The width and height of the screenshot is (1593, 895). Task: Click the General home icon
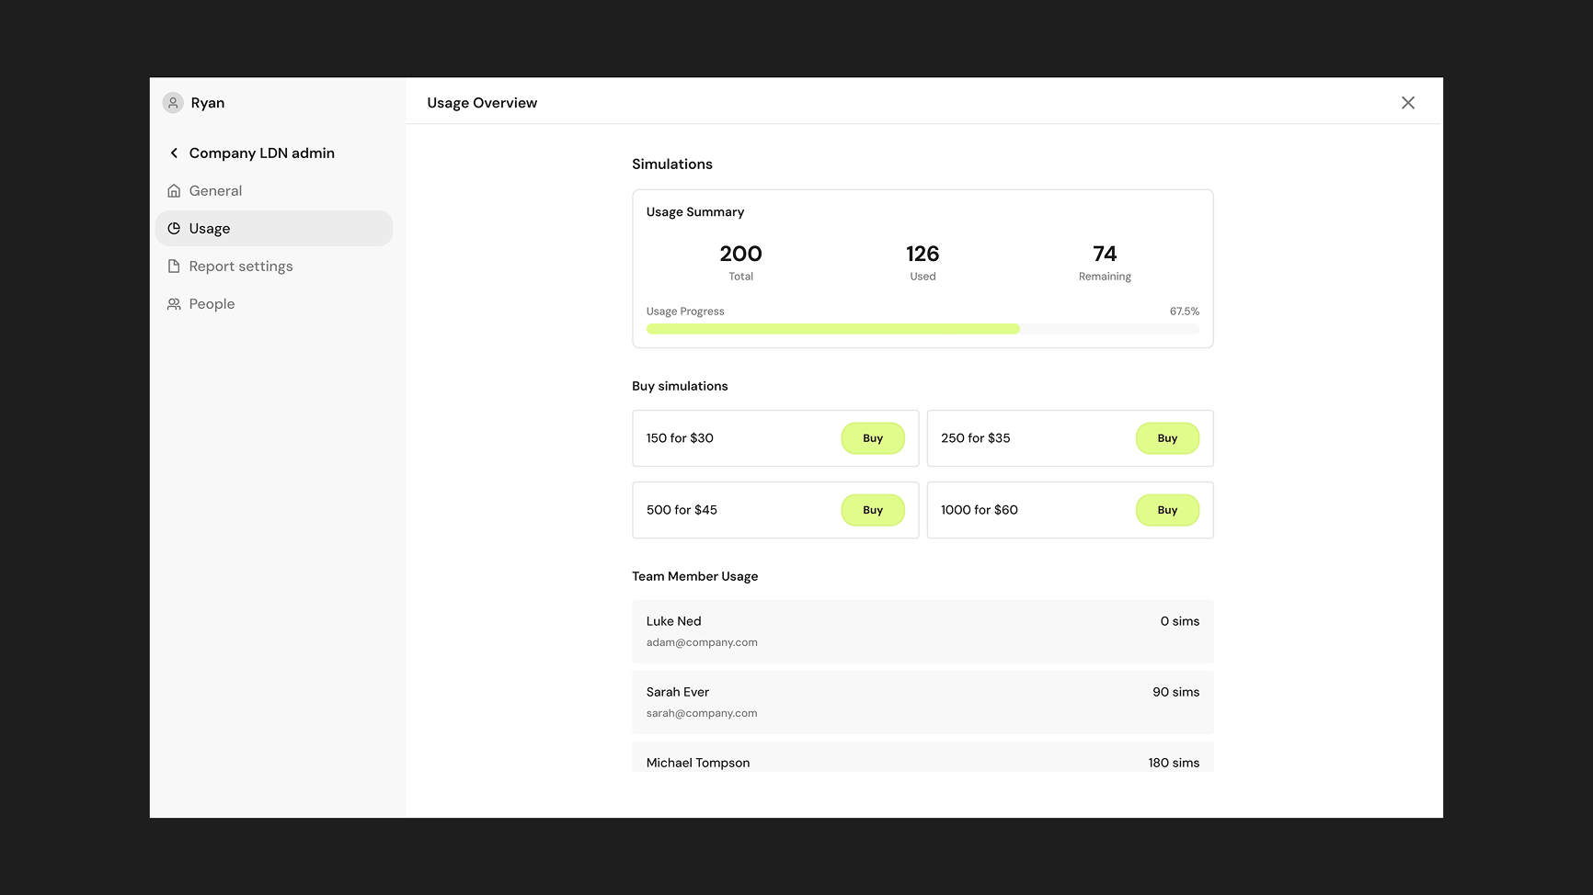[174, 191]
